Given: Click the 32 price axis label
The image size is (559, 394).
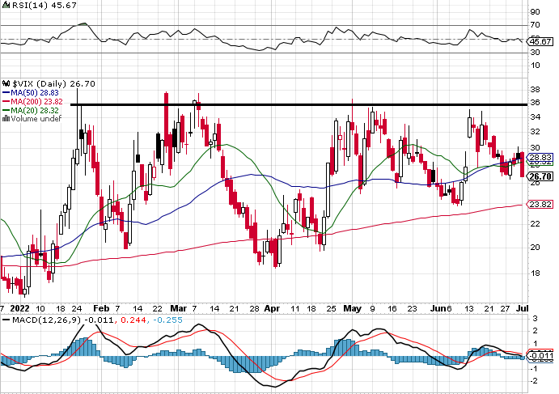Looking at the screenshot, I should point(535,132).
